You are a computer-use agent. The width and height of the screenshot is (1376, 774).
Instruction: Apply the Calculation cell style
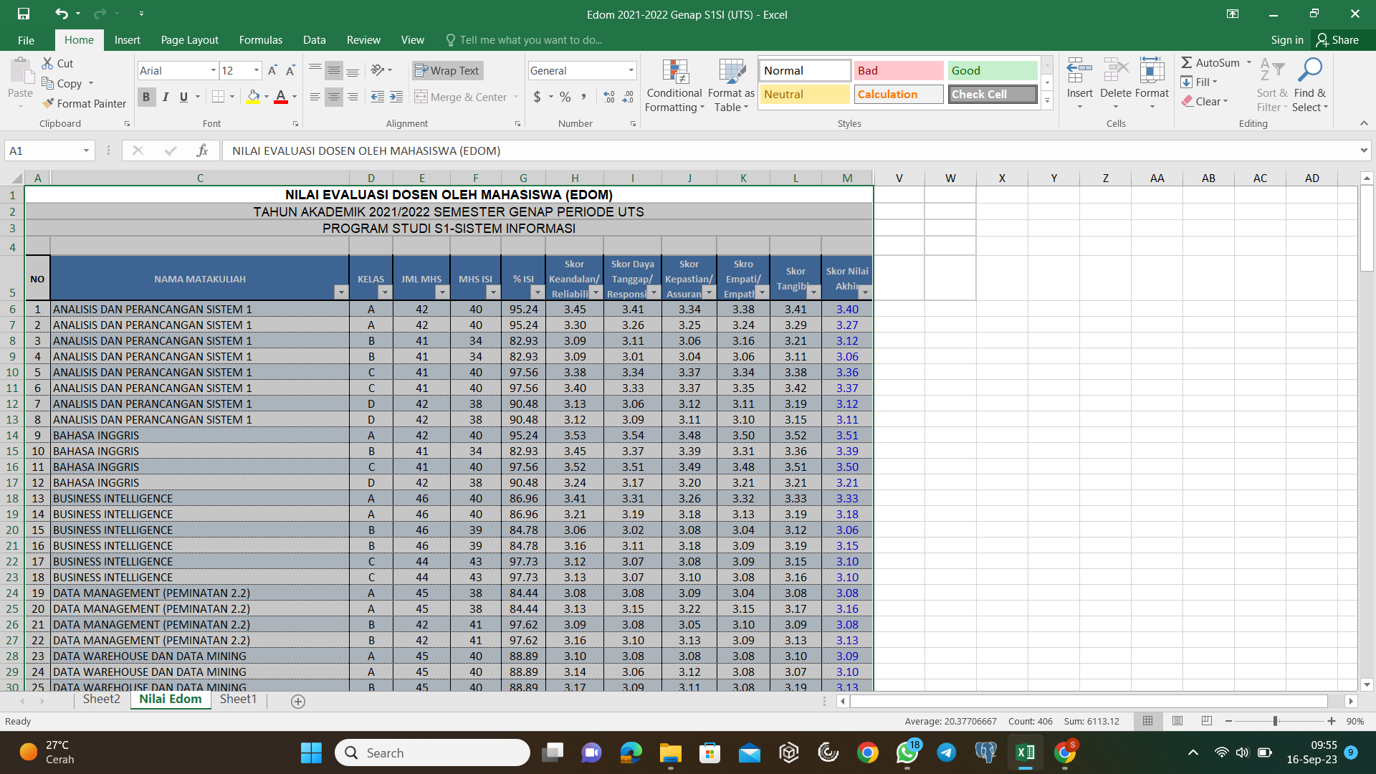pyautogui.click(x=899, y=95)
